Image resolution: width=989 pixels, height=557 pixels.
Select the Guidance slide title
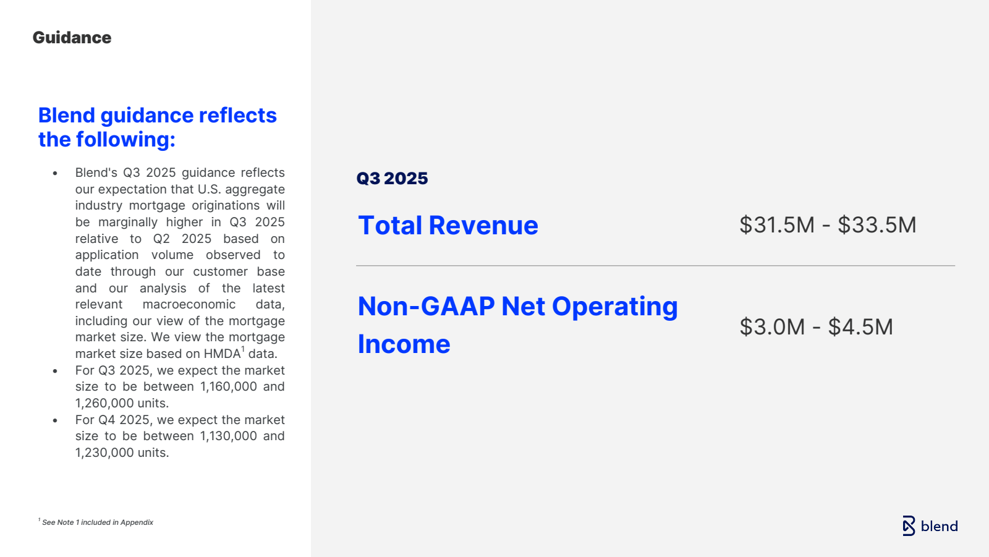(x=72, y=38)
